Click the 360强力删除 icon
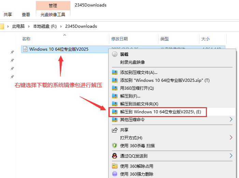Image resolution: width=239 pixels, height=178 pixels. [x=115, y=174]
